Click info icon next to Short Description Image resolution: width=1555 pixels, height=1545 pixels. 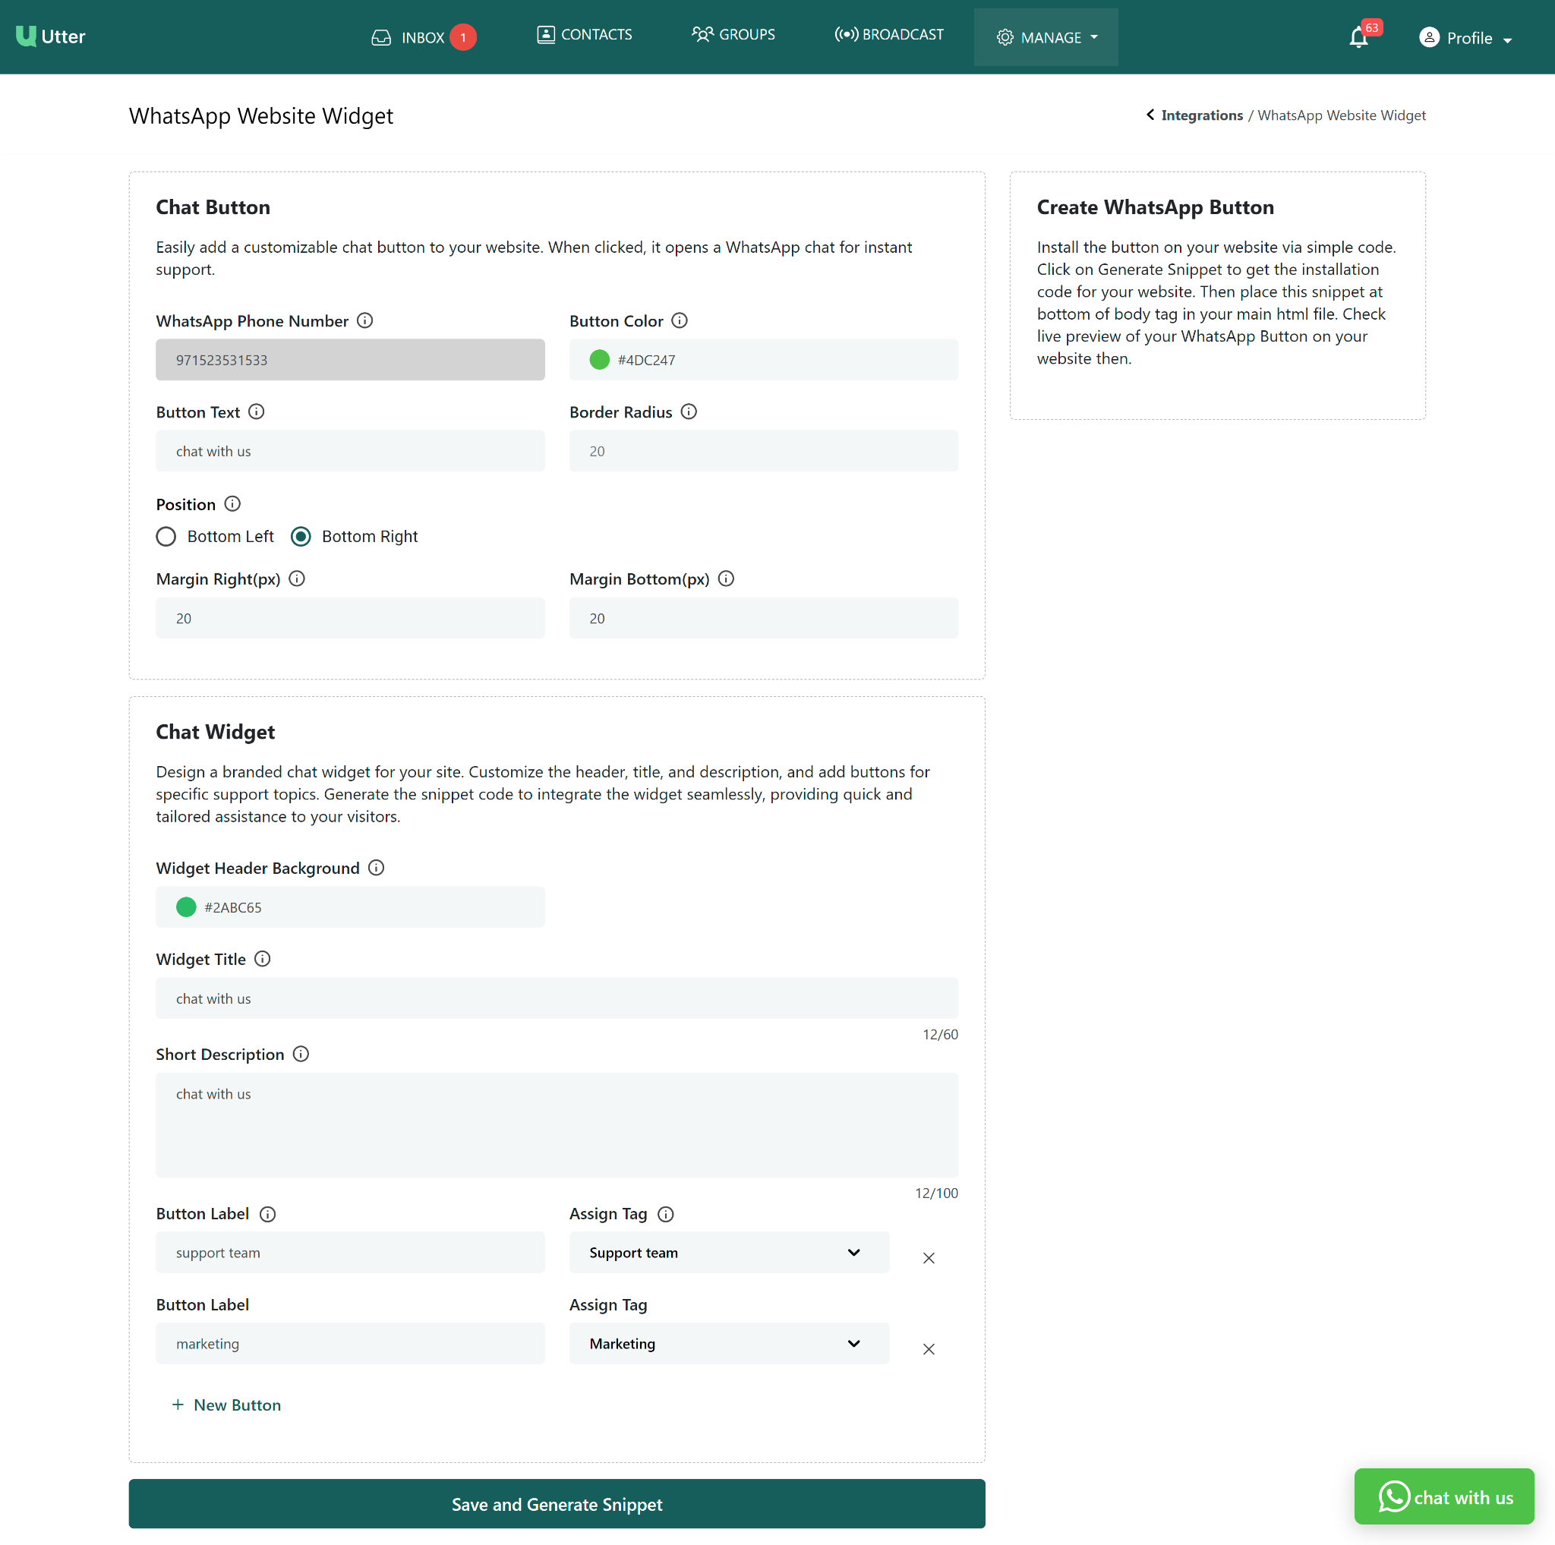[301, 1053]
